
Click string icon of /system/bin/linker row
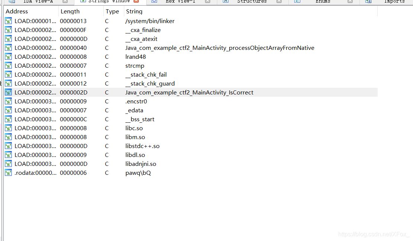pos(9,21)
